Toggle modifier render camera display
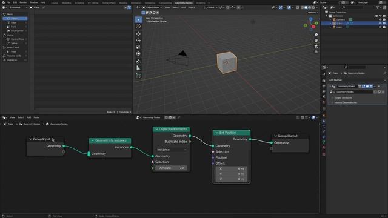388x218 pixels. pyautogui.click(x=371, y=86)
